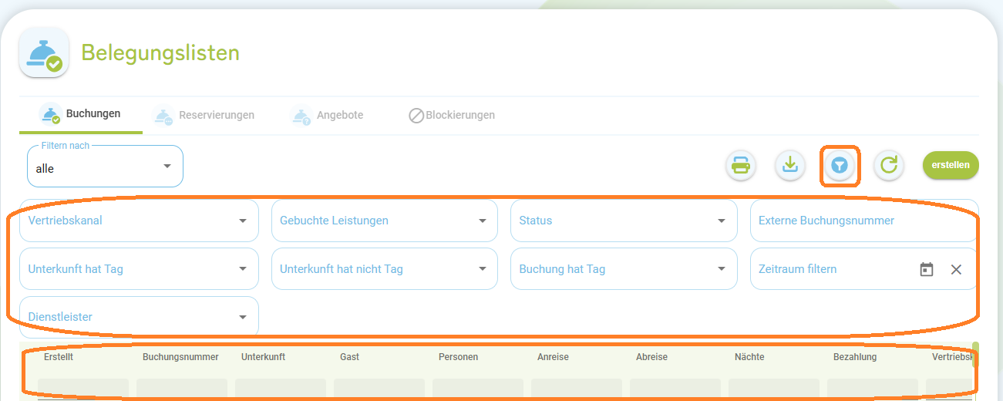This screenshot has width=1003, height=401.
Task: Expand the Buchung hat Tag dropdown
Action: 623,269
